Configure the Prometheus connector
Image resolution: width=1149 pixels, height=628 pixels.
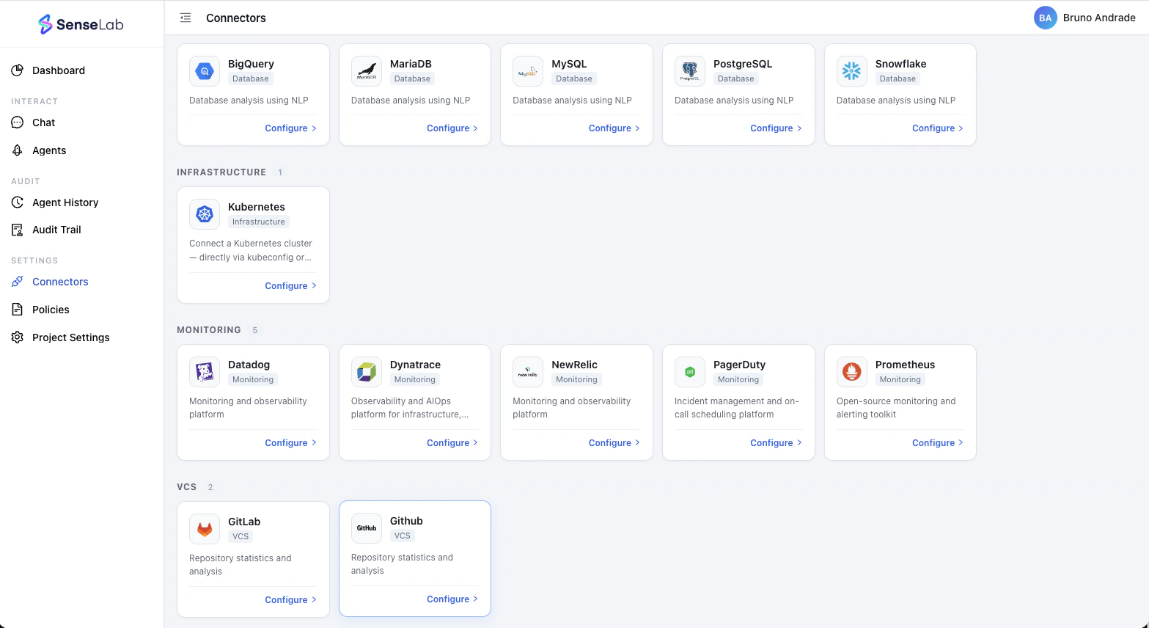point(938,443)
